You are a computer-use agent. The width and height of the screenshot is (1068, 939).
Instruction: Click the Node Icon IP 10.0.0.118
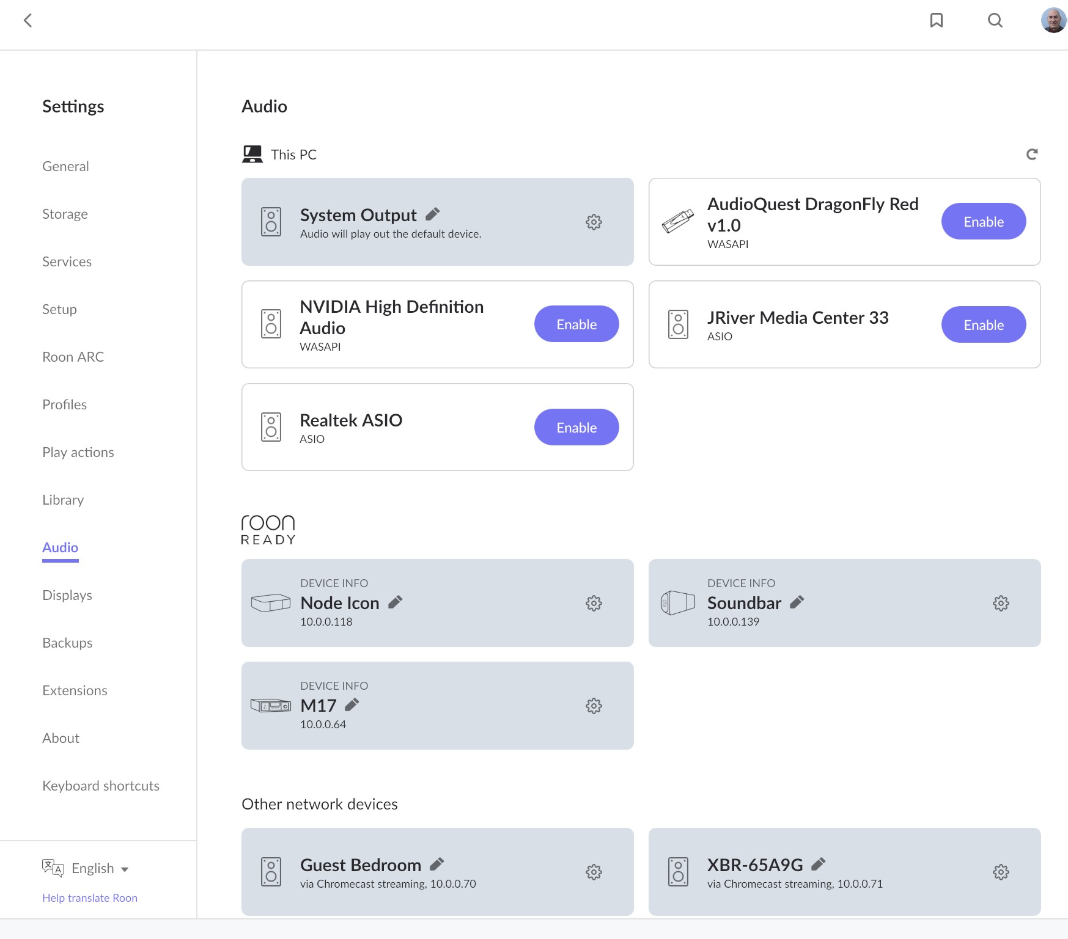click(x=326, y=621)
